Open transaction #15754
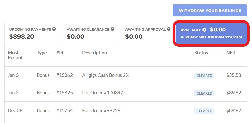 point(64,110)
